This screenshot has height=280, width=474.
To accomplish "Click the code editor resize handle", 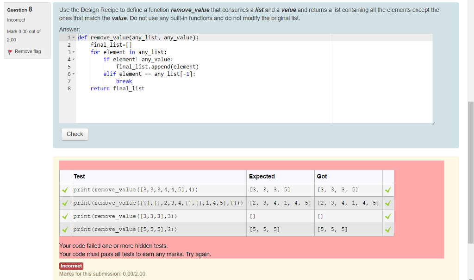I will pyautogui.click(x=433, y=124).
